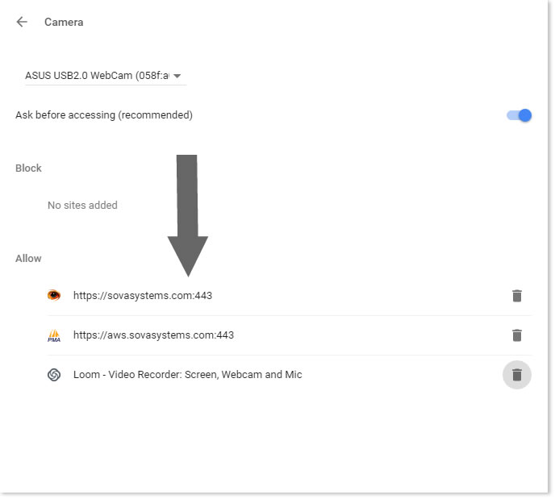Click the Allow section heading
The image size is (555, 499).
(28, 259)
